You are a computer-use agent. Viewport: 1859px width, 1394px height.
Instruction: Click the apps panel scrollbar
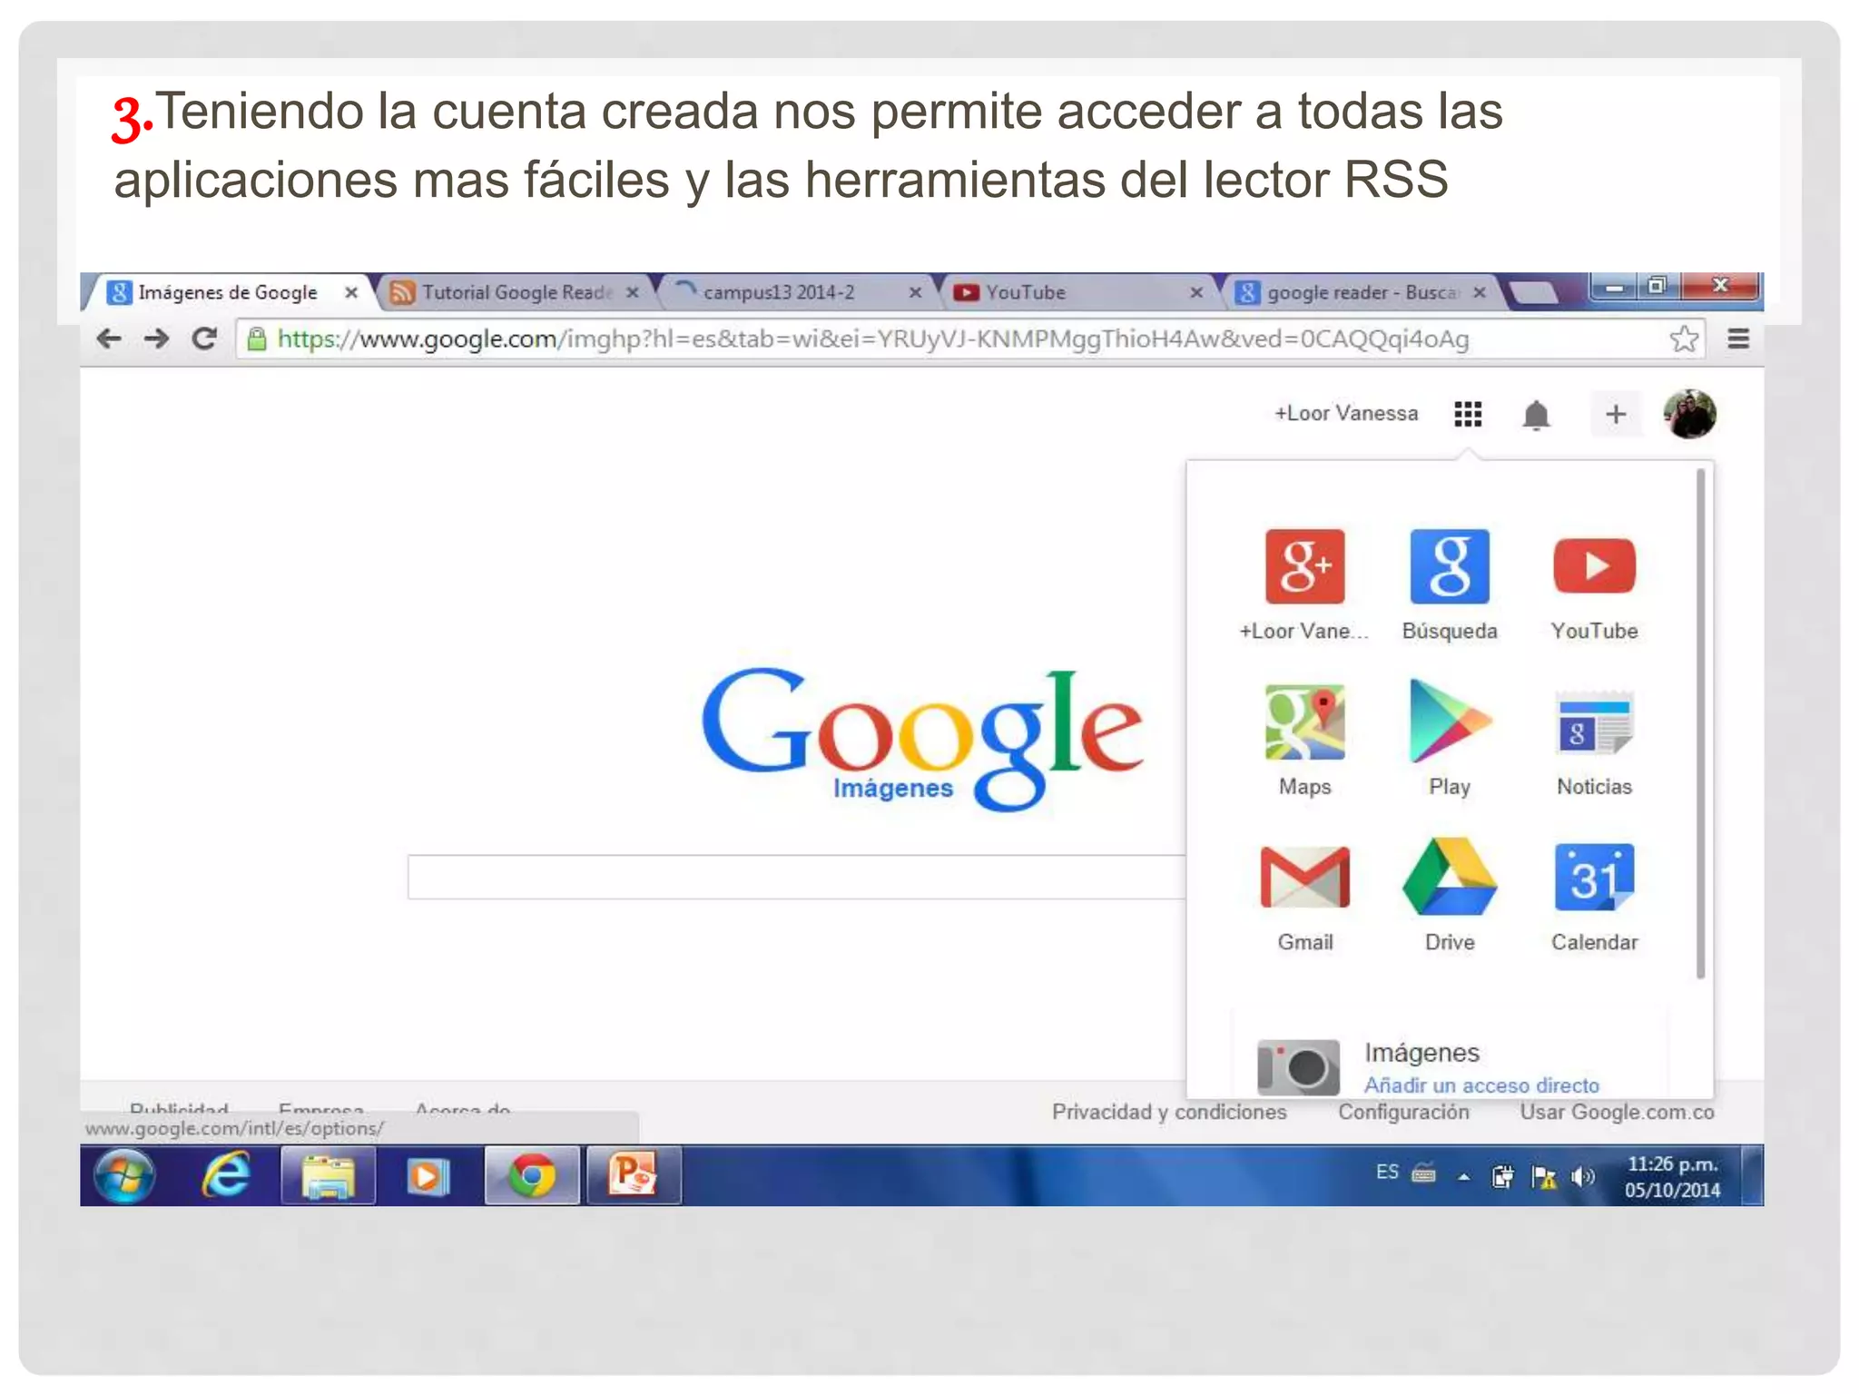coord(1701,723)
